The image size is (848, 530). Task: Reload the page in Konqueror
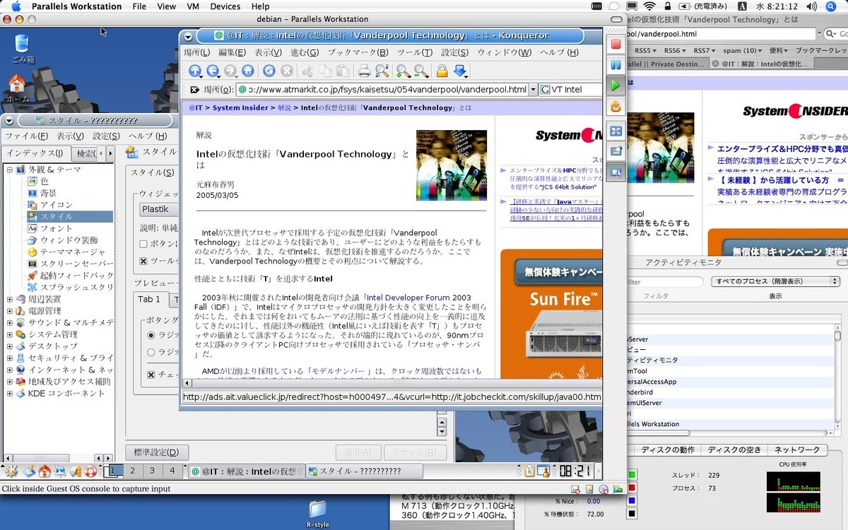tap(269, 71)
